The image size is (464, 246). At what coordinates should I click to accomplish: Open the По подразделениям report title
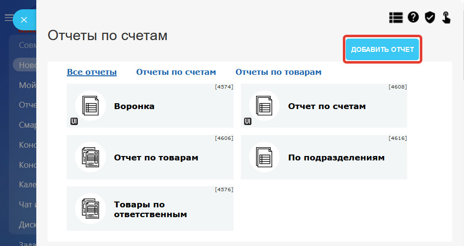point(336,157)
